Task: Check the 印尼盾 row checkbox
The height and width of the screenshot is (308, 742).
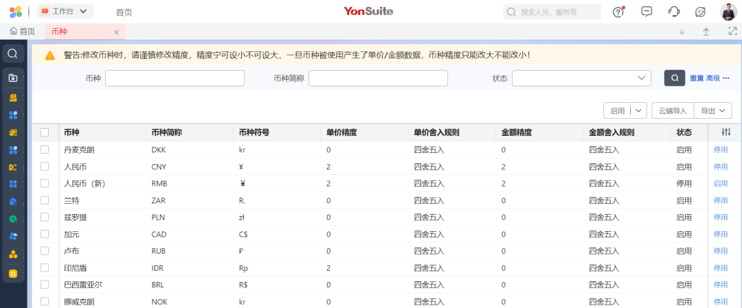Action: click(x=45, y=268)
